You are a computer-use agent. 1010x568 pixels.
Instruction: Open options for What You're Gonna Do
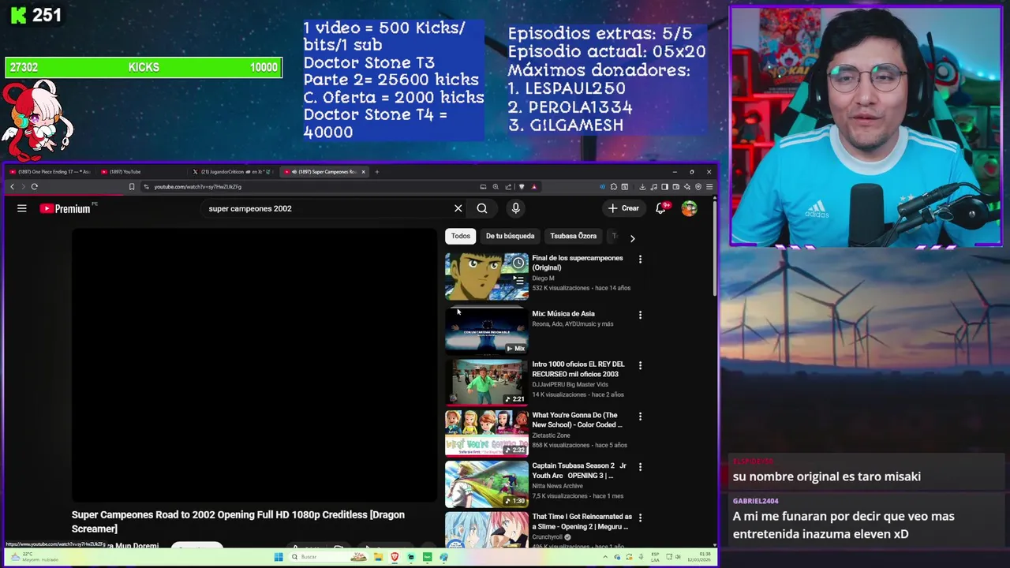pyautogui.click(x=640, y=416)
